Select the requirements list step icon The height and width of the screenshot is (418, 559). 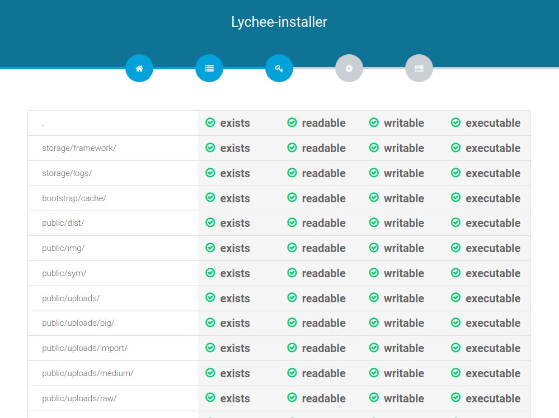(209, 68)
